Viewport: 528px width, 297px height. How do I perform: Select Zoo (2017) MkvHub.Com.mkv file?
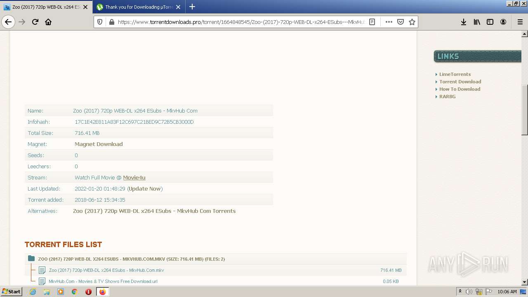[x=106, y=270]
